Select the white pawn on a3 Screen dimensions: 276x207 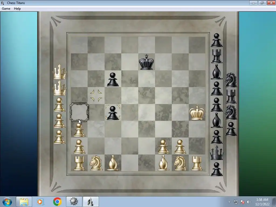click(79, 130)
